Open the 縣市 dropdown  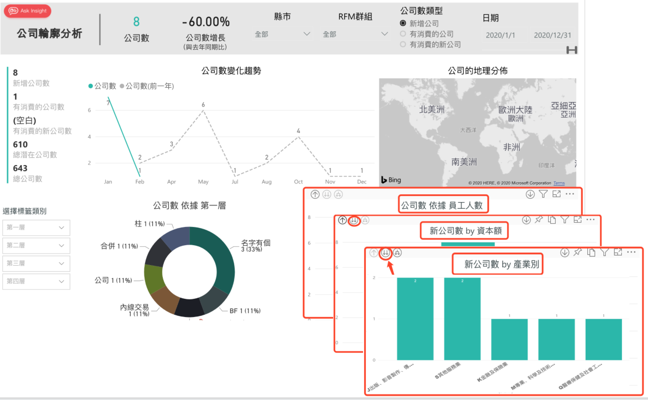click(282, 34)
